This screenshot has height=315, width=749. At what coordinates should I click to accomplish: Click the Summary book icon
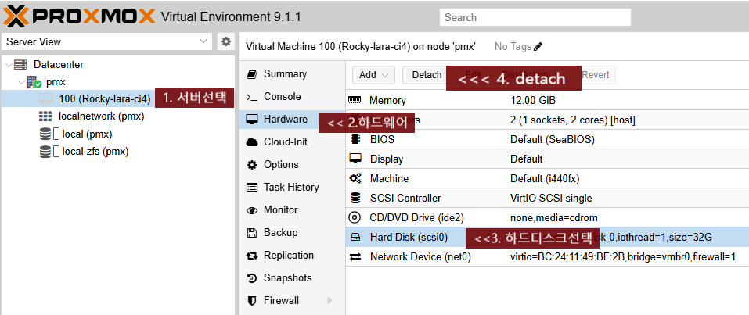[x=251, y=74]
